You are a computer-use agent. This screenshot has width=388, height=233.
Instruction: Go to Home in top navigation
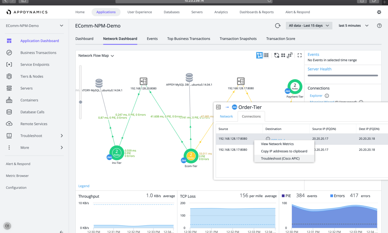(x=80, y=12)
